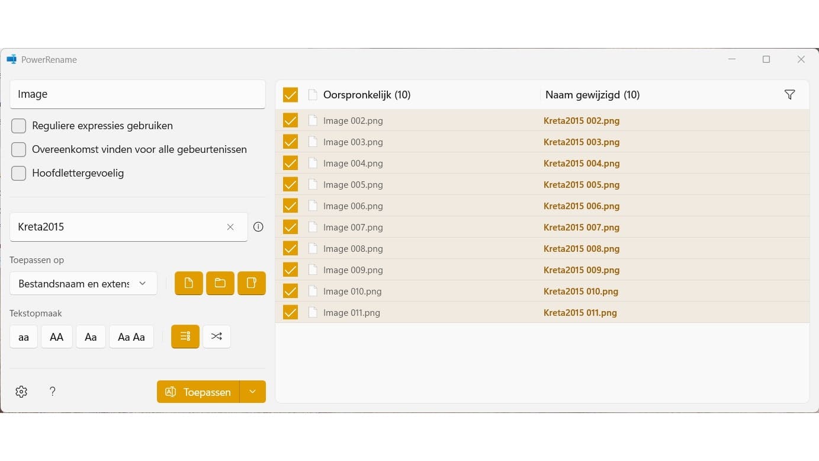The height and width of the screenshot is (461, 819).
Task: Click the randomize items shuffle icon
Action: click(x=217, y=337)
